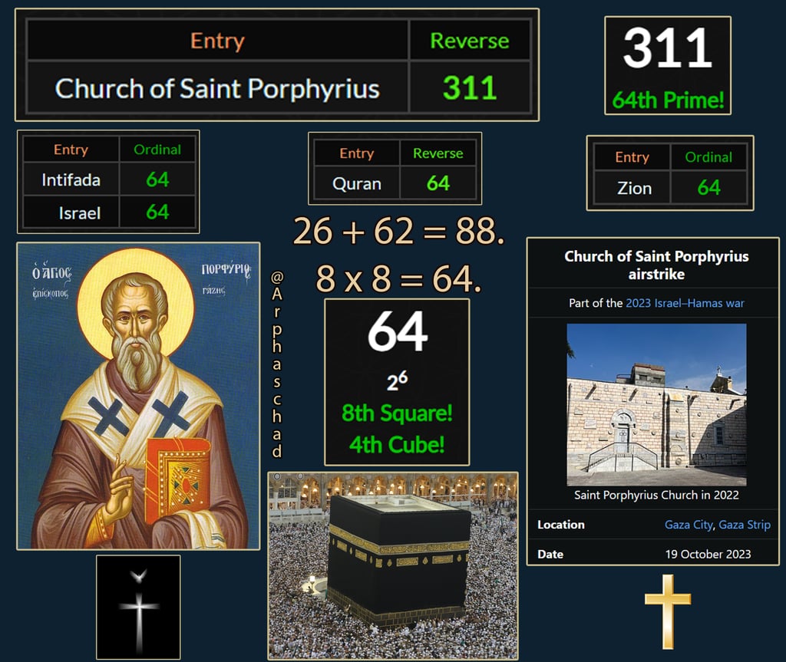Select the 'Zion' entry cell
The height and width of the screenshot is (662, 786).
click(632, 188)
